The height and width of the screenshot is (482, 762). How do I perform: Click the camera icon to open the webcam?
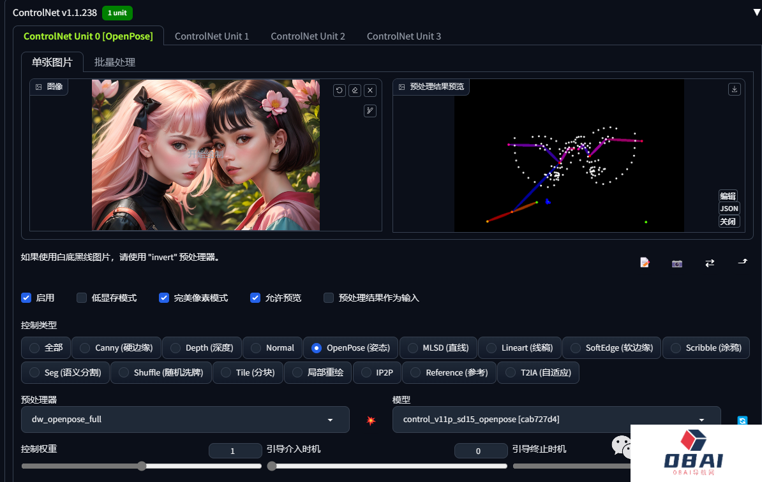[677, 263]
